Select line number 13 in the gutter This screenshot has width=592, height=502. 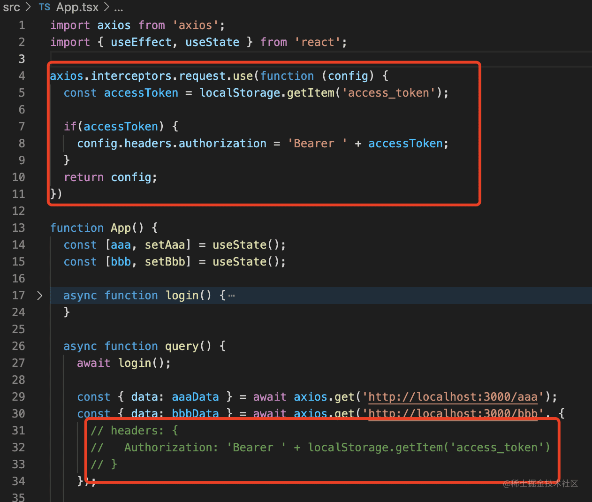click(19, 228)
